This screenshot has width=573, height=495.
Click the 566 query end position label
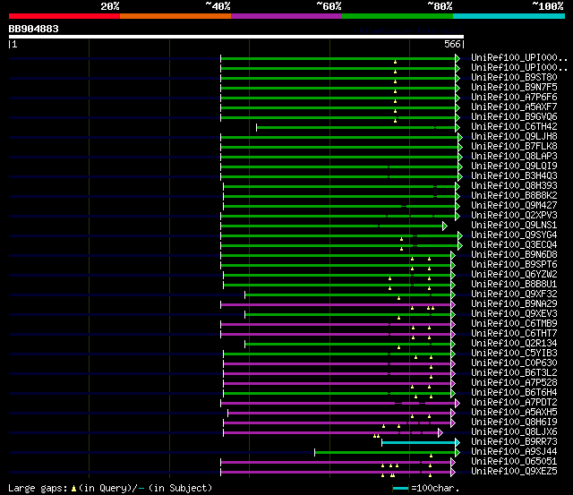[452, 44]
